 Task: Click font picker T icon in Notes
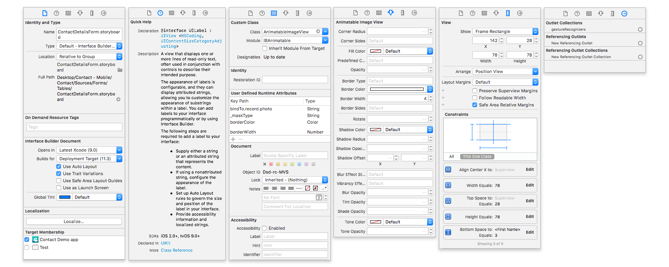click(319, 198)
